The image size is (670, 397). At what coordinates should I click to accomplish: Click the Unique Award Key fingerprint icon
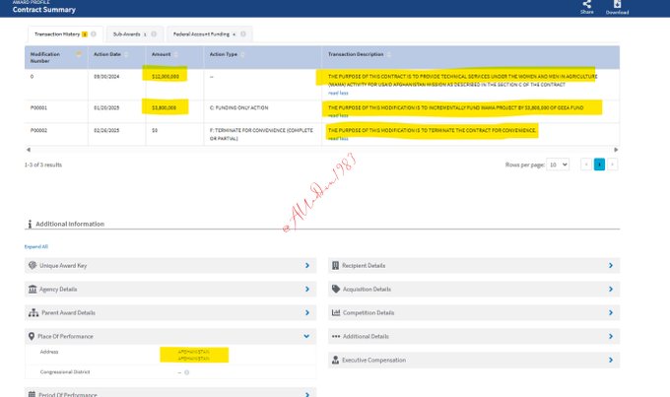[x=33, y=265]
